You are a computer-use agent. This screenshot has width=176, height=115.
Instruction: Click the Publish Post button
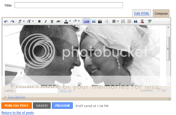click(x=16, y=106)
